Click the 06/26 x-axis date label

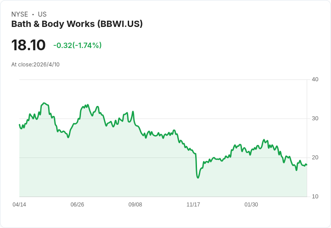pos(77,205)
